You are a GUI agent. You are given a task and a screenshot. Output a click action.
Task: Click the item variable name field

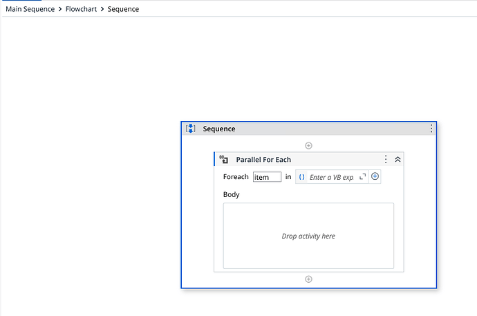pyautogui.click(x=267, y=177)
